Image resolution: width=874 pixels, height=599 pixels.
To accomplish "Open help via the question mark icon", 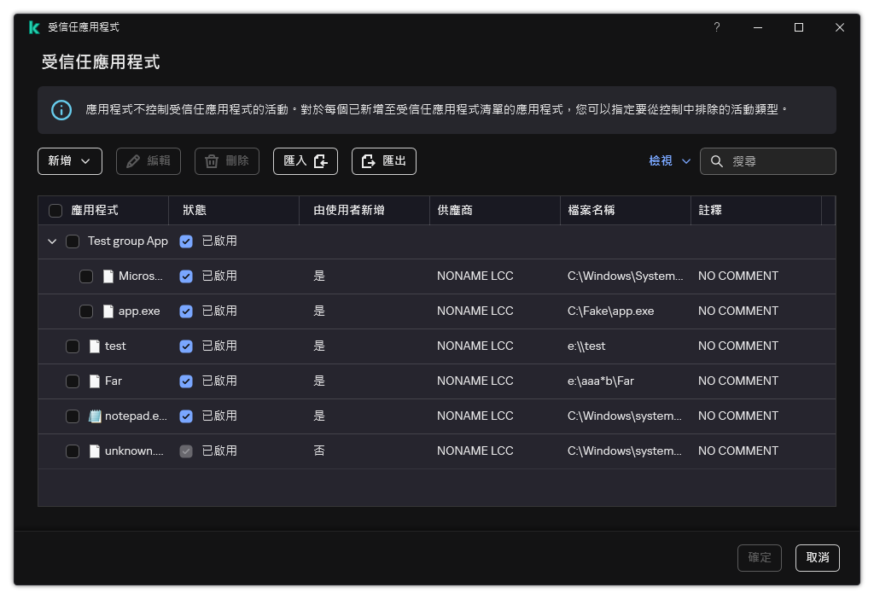I will coord(716,26).
